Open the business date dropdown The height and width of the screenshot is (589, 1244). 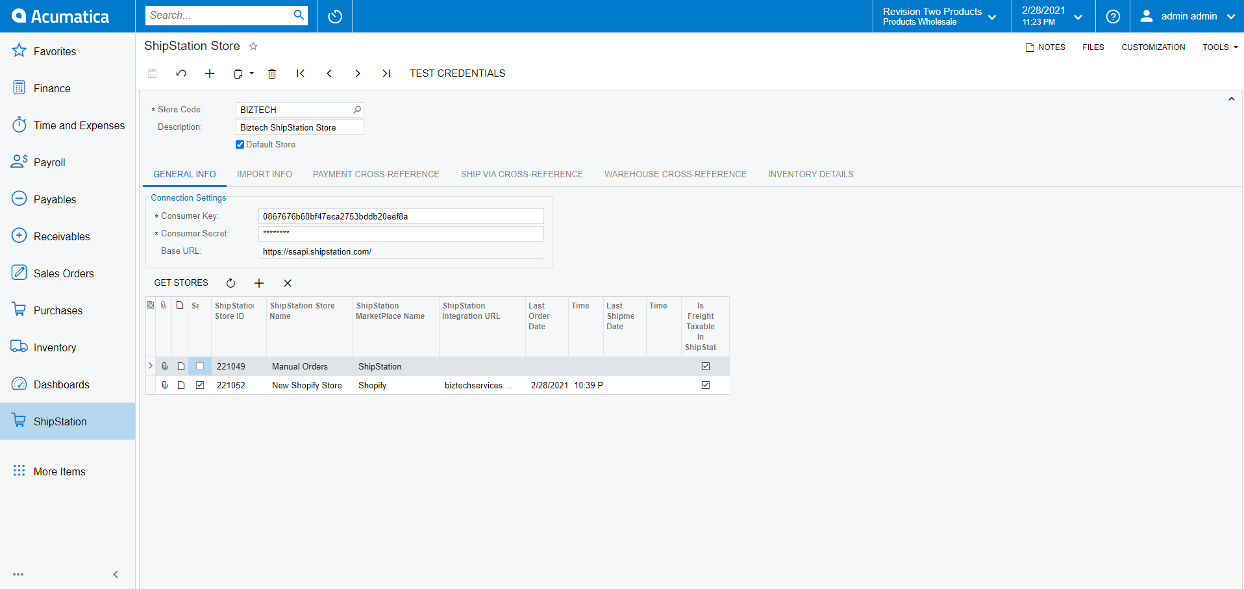1054,16
